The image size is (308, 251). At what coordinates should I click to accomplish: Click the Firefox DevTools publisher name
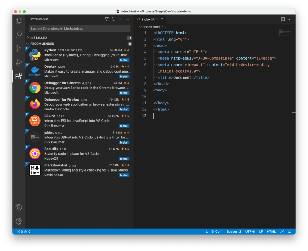coord(56,109)
